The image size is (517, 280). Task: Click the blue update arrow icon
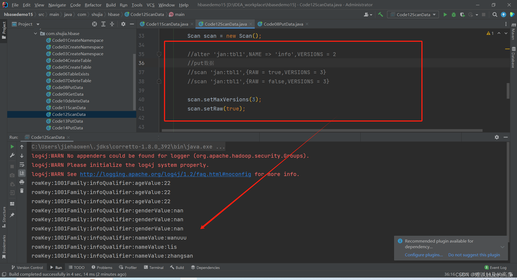[x=504, y=15]
